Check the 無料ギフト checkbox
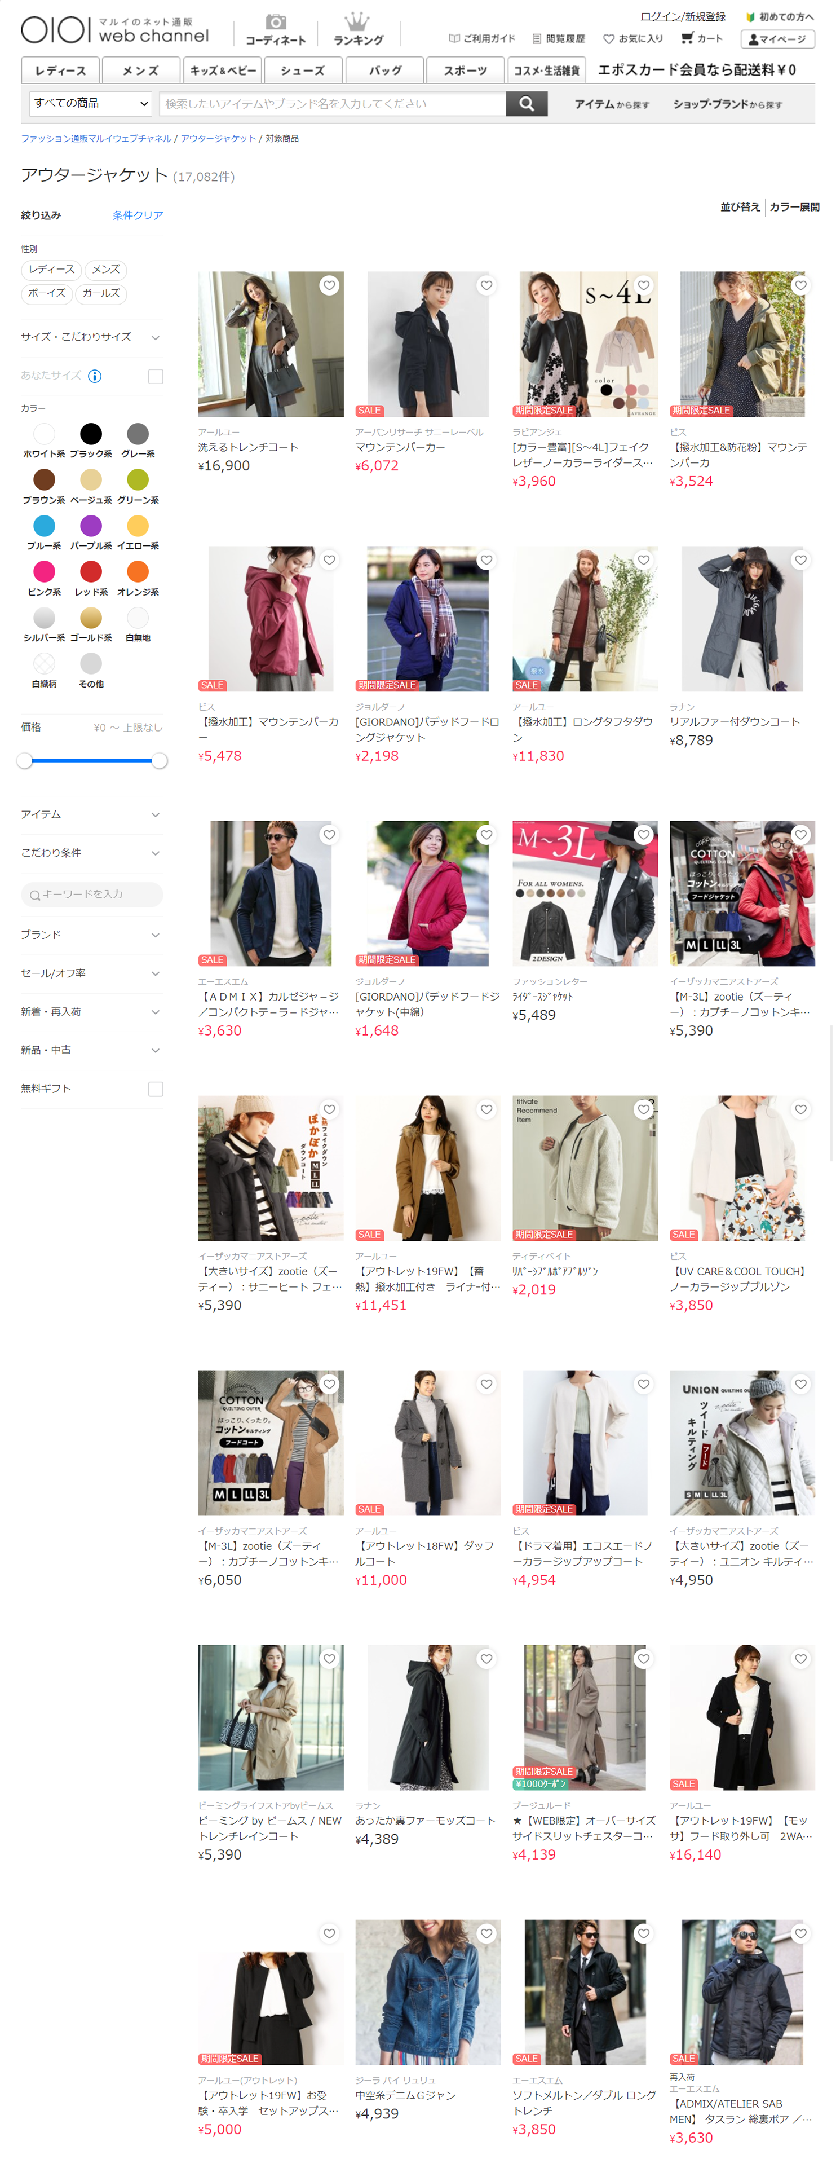This screenshot has width=836, height=2159. [x=155, y=1089]
